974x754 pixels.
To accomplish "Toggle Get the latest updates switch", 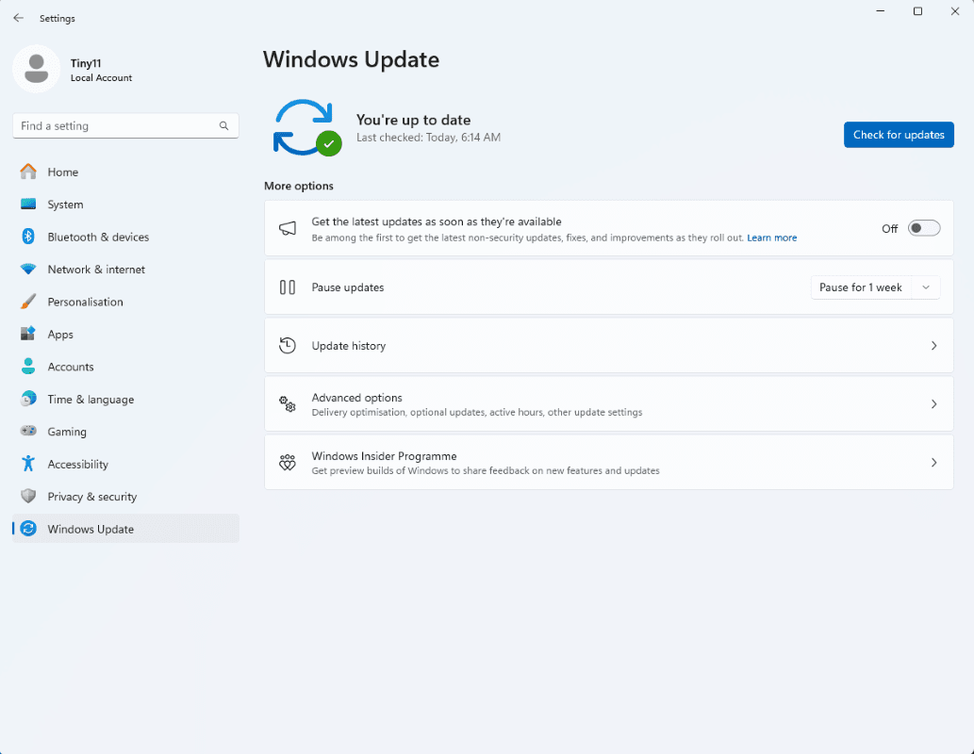I will 924,229.
